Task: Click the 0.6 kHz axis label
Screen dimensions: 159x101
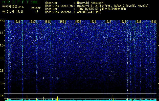Action: pos(2,96)
